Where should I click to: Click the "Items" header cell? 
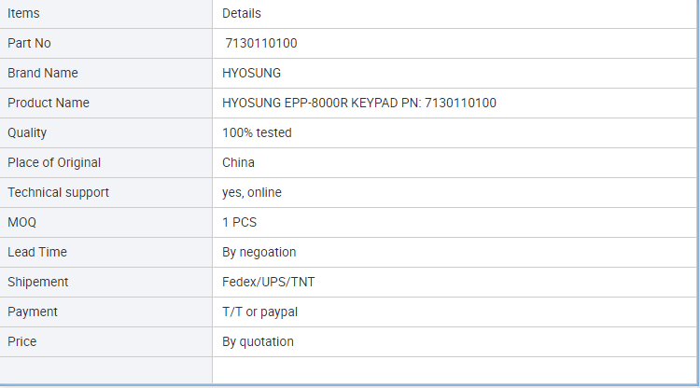tap(23, 13)
